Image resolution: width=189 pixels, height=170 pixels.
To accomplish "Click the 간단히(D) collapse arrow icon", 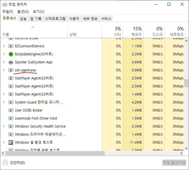I will (x=5, y=163).
